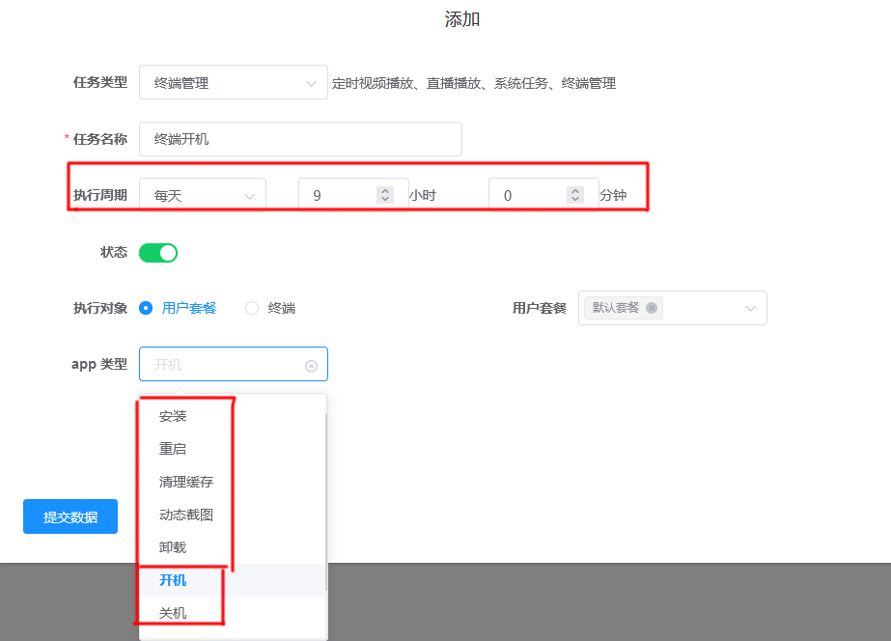Select the 用户套餐 radio button

point(146,308)
